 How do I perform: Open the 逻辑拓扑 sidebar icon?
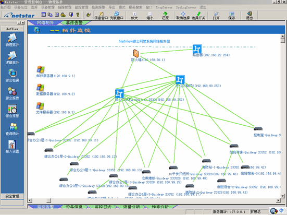click(12, 58)
